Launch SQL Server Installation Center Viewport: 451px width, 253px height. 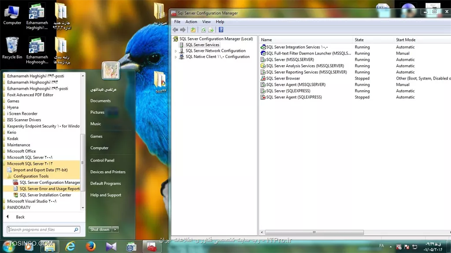(x=42, y=195)
